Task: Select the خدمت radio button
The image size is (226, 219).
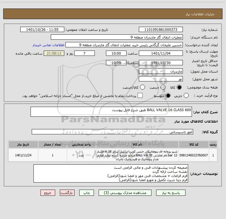Action: pyautogui.click(x=163, y=87)
